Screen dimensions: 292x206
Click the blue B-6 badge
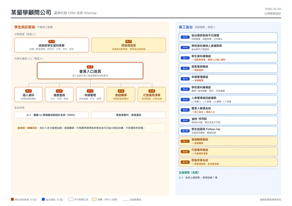point(185,110)
